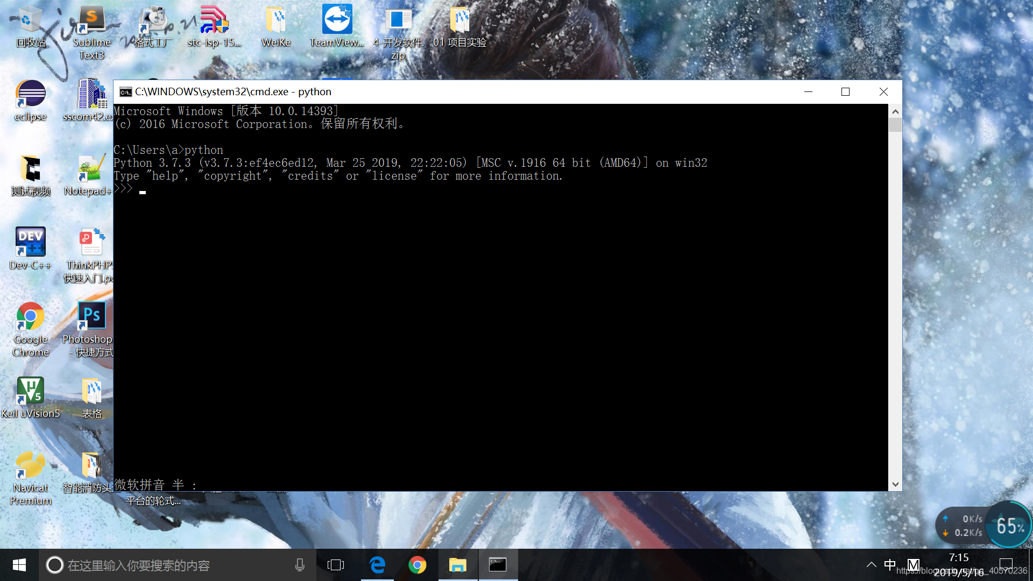Image resolution: width=1033 pixels, height=581 pixels.
Task: Click the Cortana search input box
Action: 172,565
